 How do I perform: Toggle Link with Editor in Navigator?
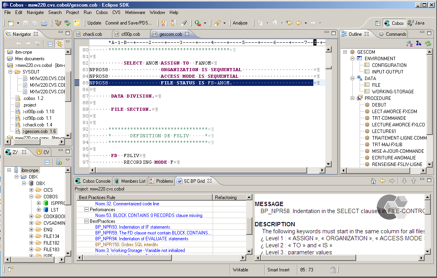point(59,44)
